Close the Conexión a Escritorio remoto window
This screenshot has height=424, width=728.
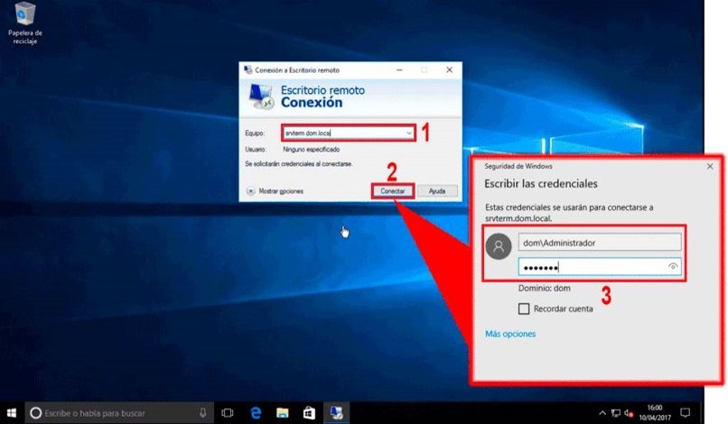click(450, 69)
